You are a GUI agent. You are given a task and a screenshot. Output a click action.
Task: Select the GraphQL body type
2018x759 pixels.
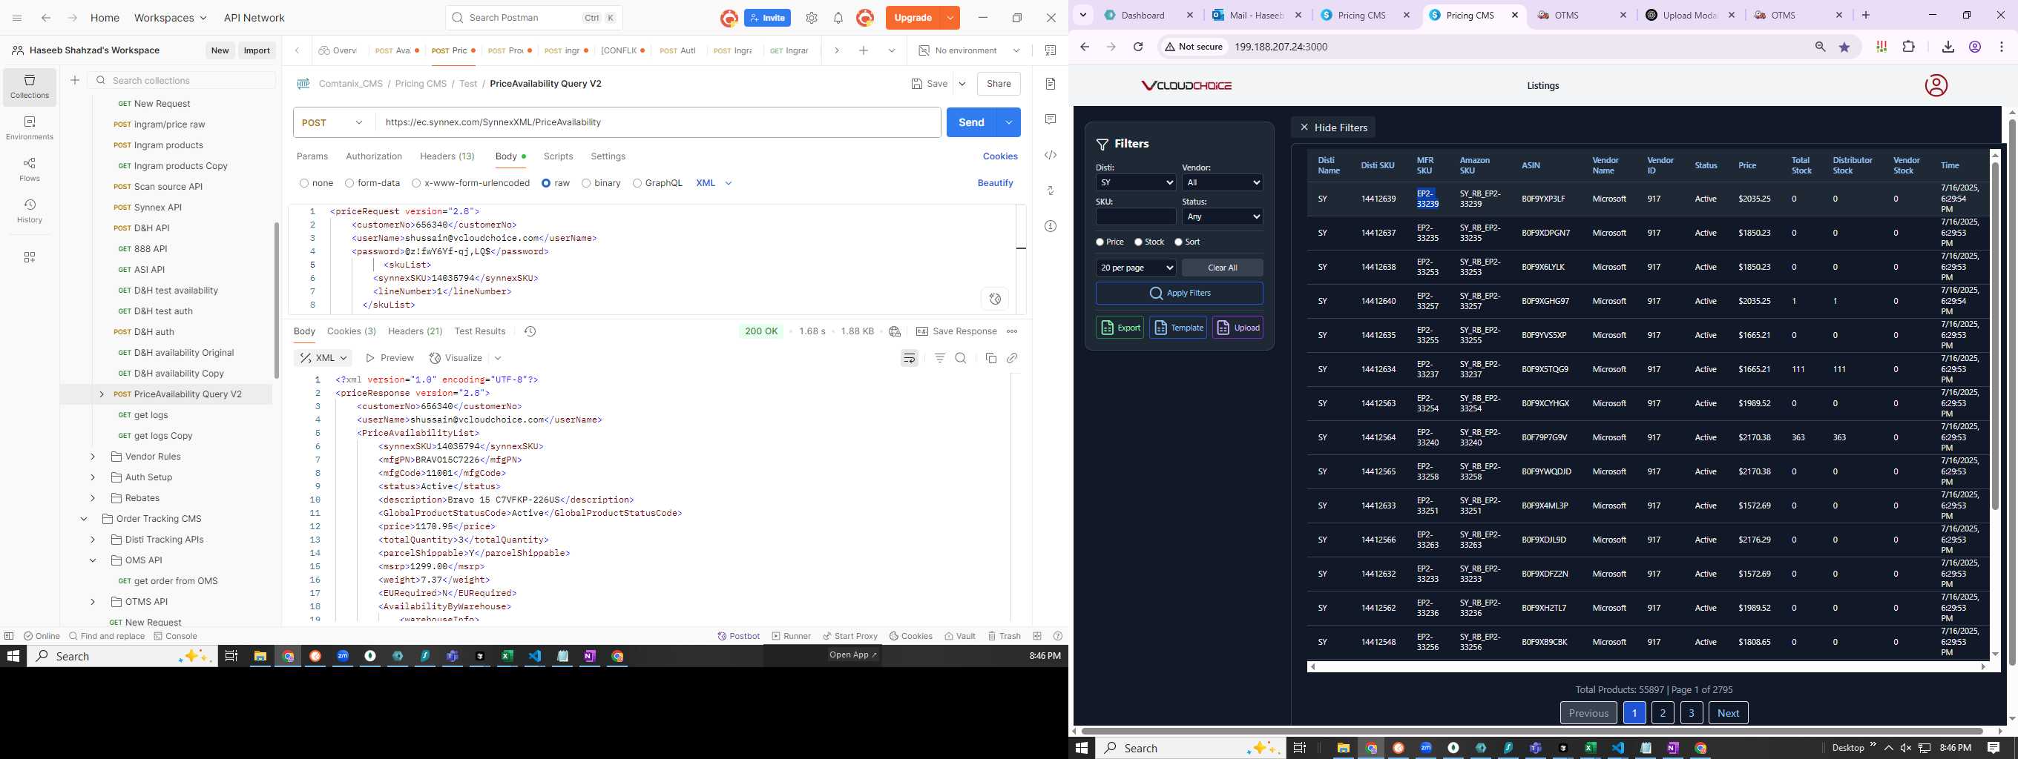click(637, 183)
